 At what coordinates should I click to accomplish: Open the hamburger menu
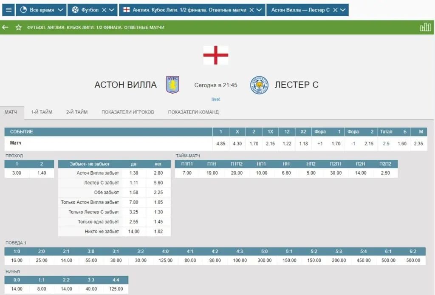[8, 10]
